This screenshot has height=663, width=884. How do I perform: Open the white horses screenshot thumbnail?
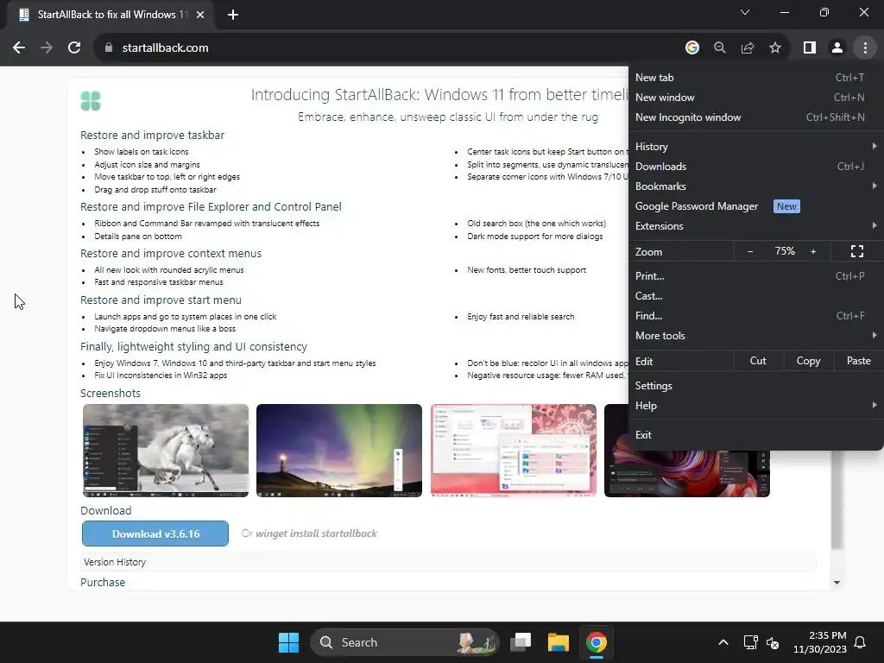tap(166, 451)
